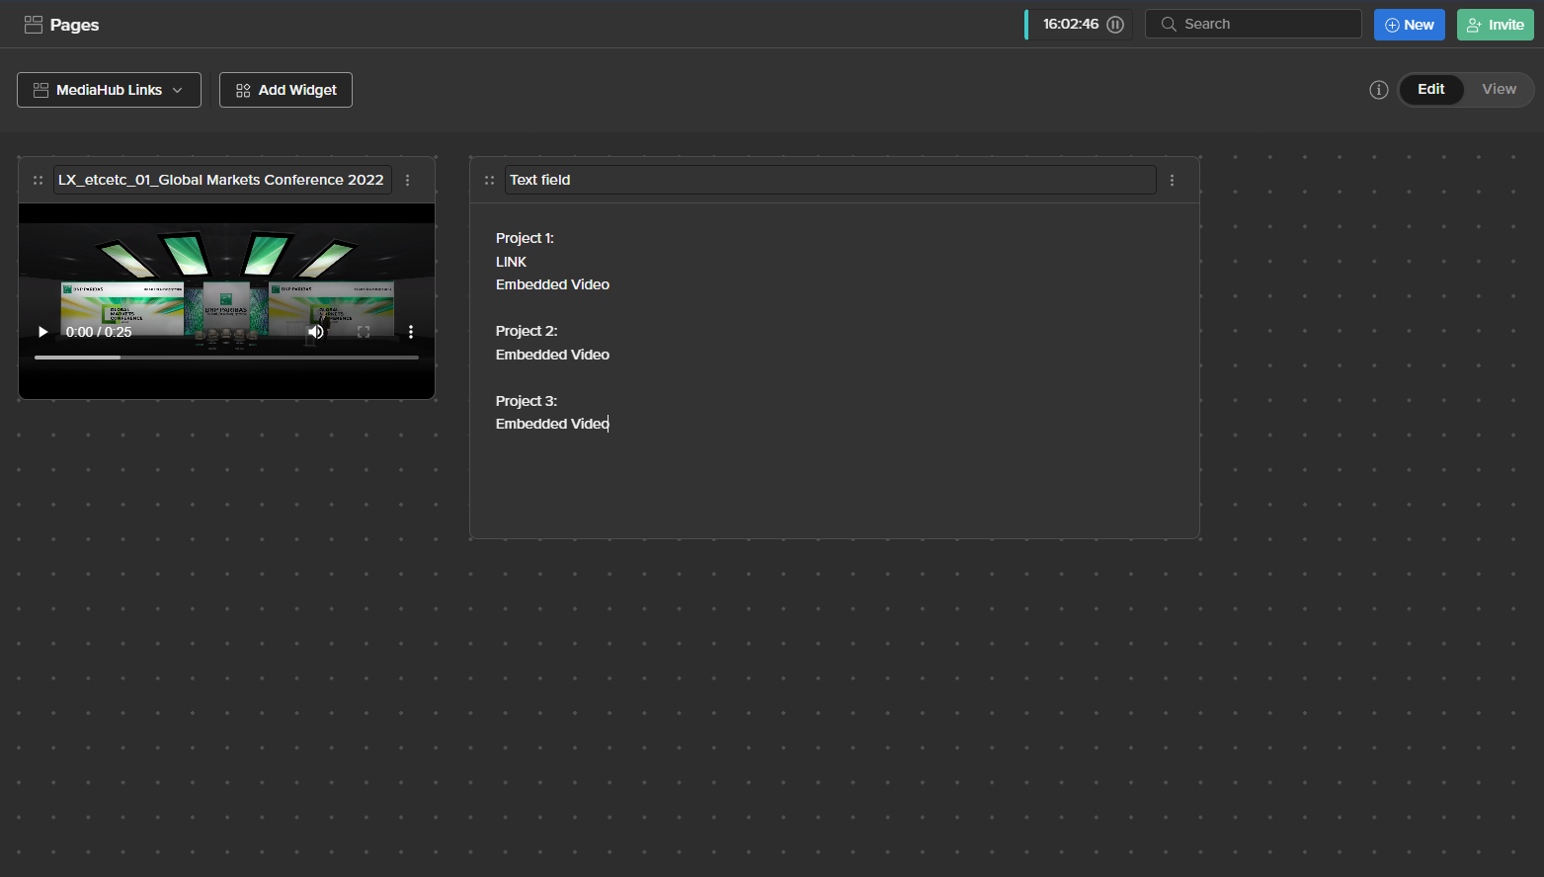
Task: Click the 0:00 / 0:25 time readout
Action: [99, 332]
